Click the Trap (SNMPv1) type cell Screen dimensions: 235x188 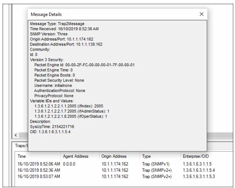[156, 164]
